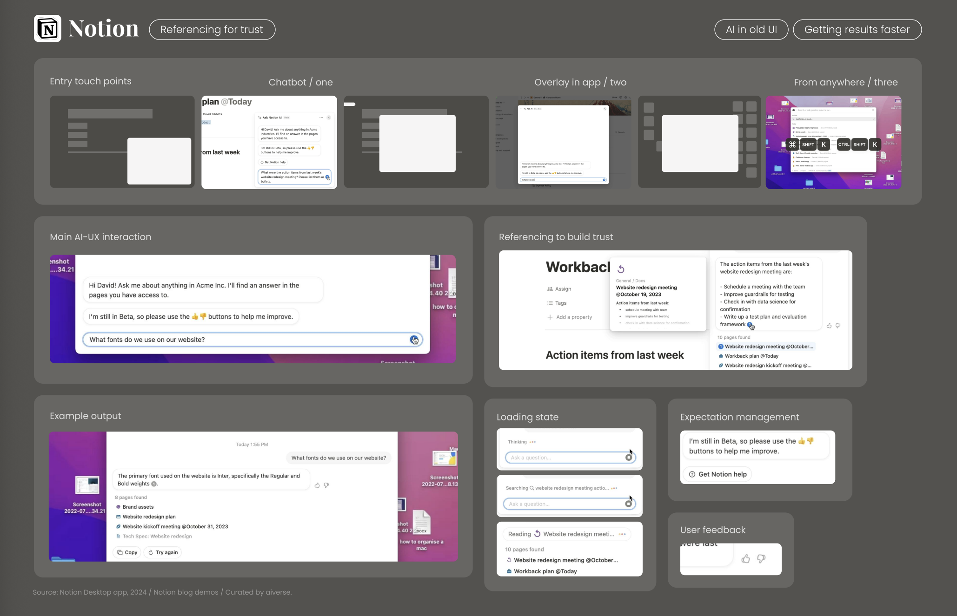Click the 'What fonts do we use' input
The image size is (957, 616).
(246, 340)
